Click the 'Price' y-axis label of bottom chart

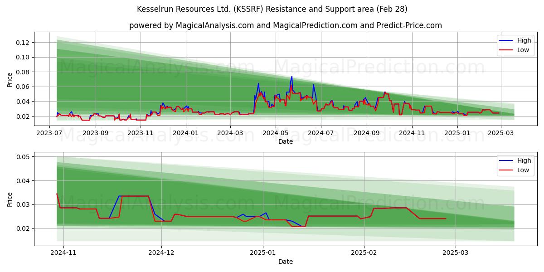[10, 199]
